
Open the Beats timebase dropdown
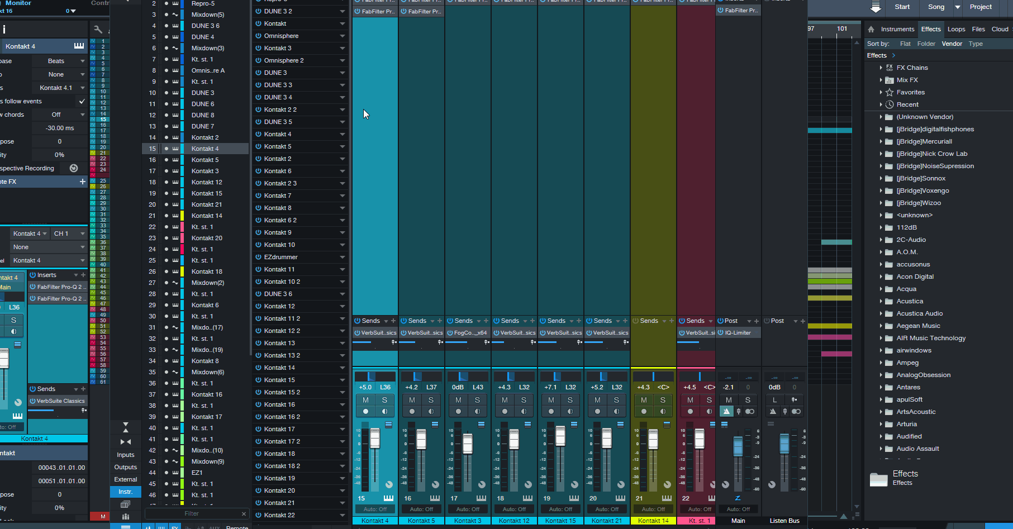click(x=59, y=61)
